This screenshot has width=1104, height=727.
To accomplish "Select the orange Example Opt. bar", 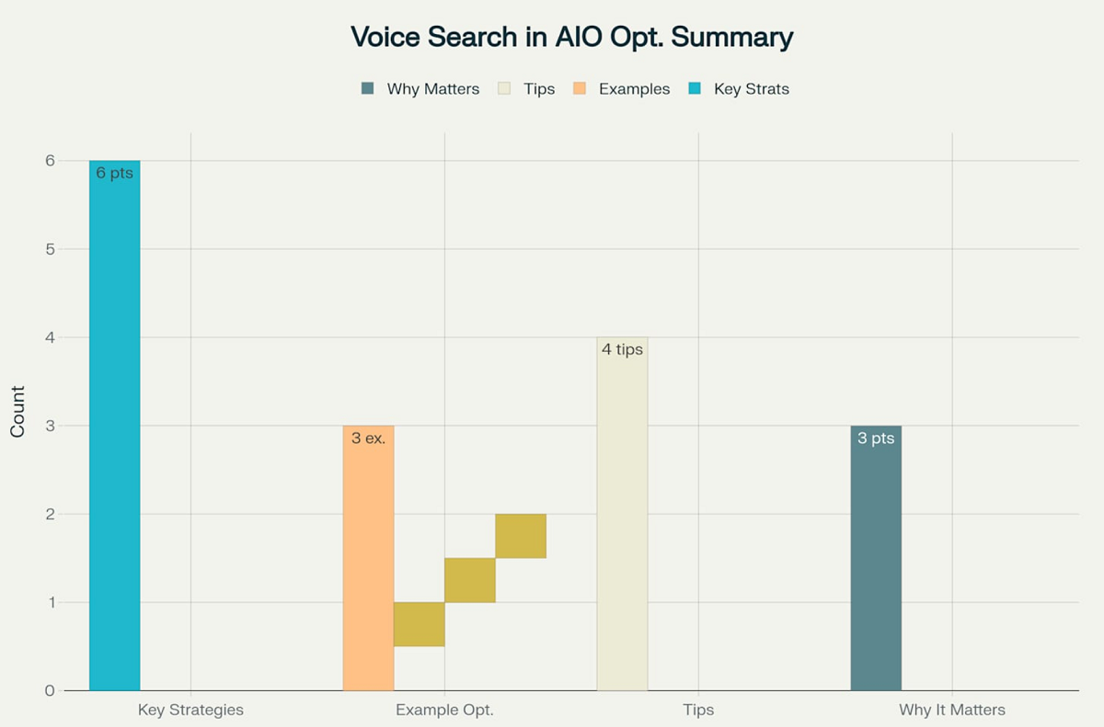I will (368, 558).
